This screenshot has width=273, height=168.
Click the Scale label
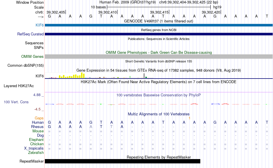39,7
